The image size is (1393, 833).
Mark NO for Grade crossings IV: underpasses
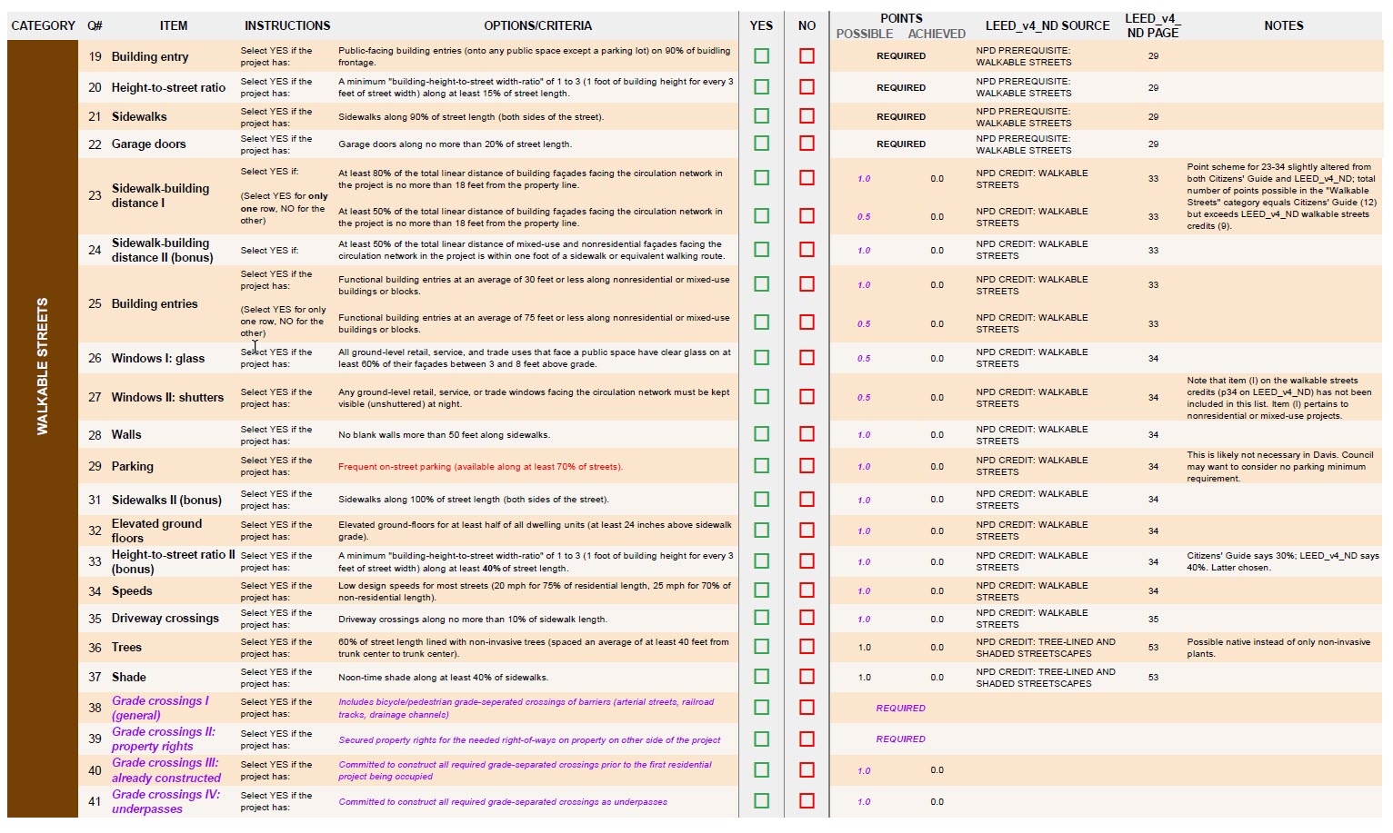807,801
